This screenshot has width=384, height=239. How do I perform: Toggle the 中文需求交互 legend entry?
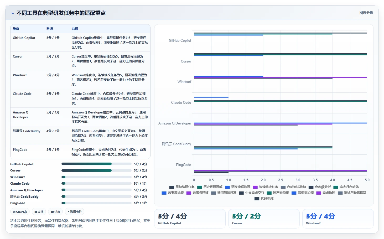[x=252, y=193]
